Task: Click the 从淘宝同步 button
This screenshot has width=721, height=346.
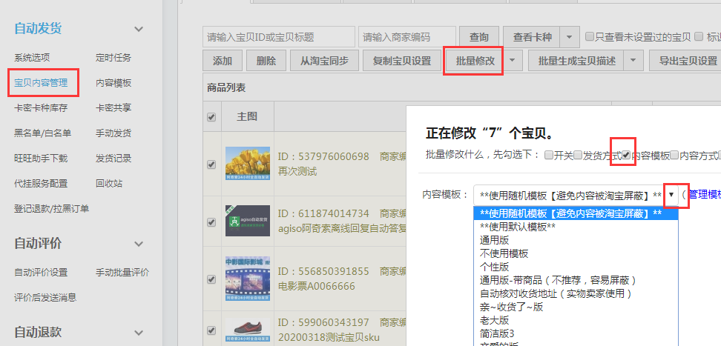Action: point(324,61)
